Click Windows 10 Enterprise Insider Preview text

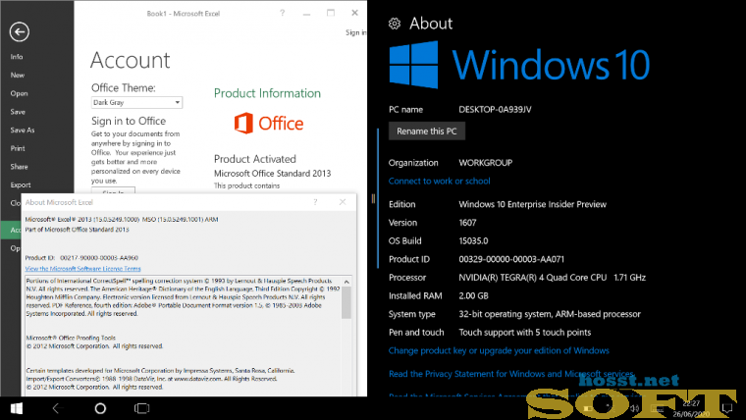pos(532,204)
